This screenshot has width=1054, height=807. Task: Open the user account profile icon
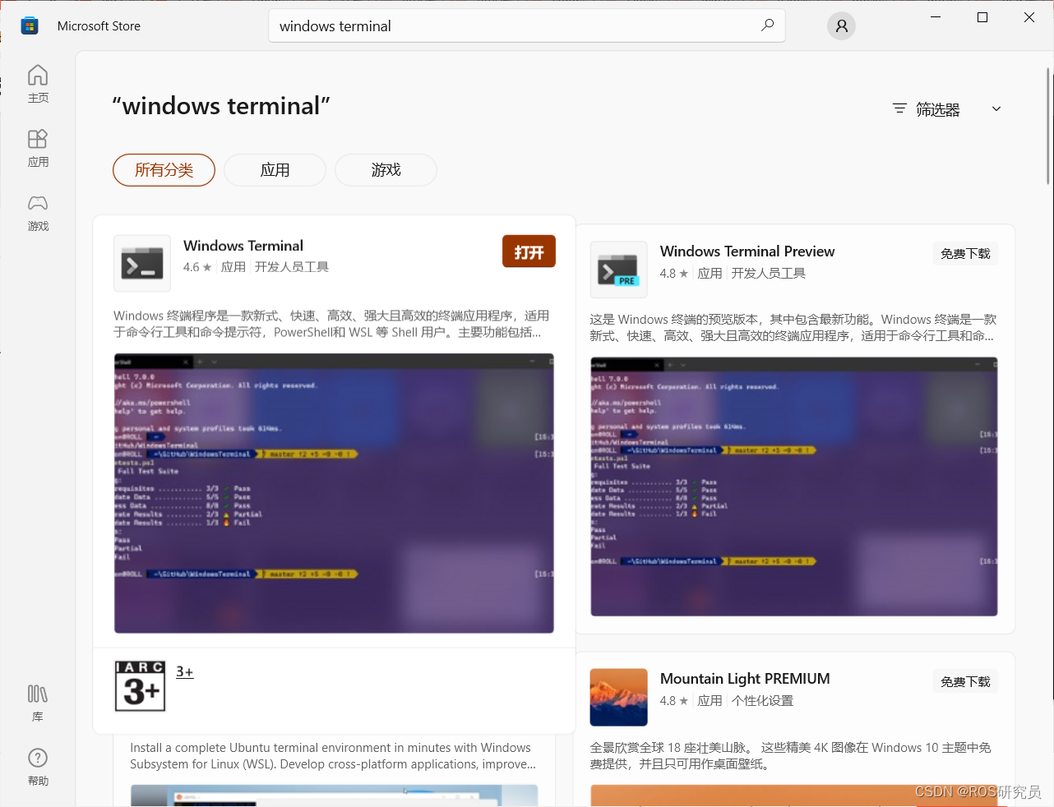841,26
